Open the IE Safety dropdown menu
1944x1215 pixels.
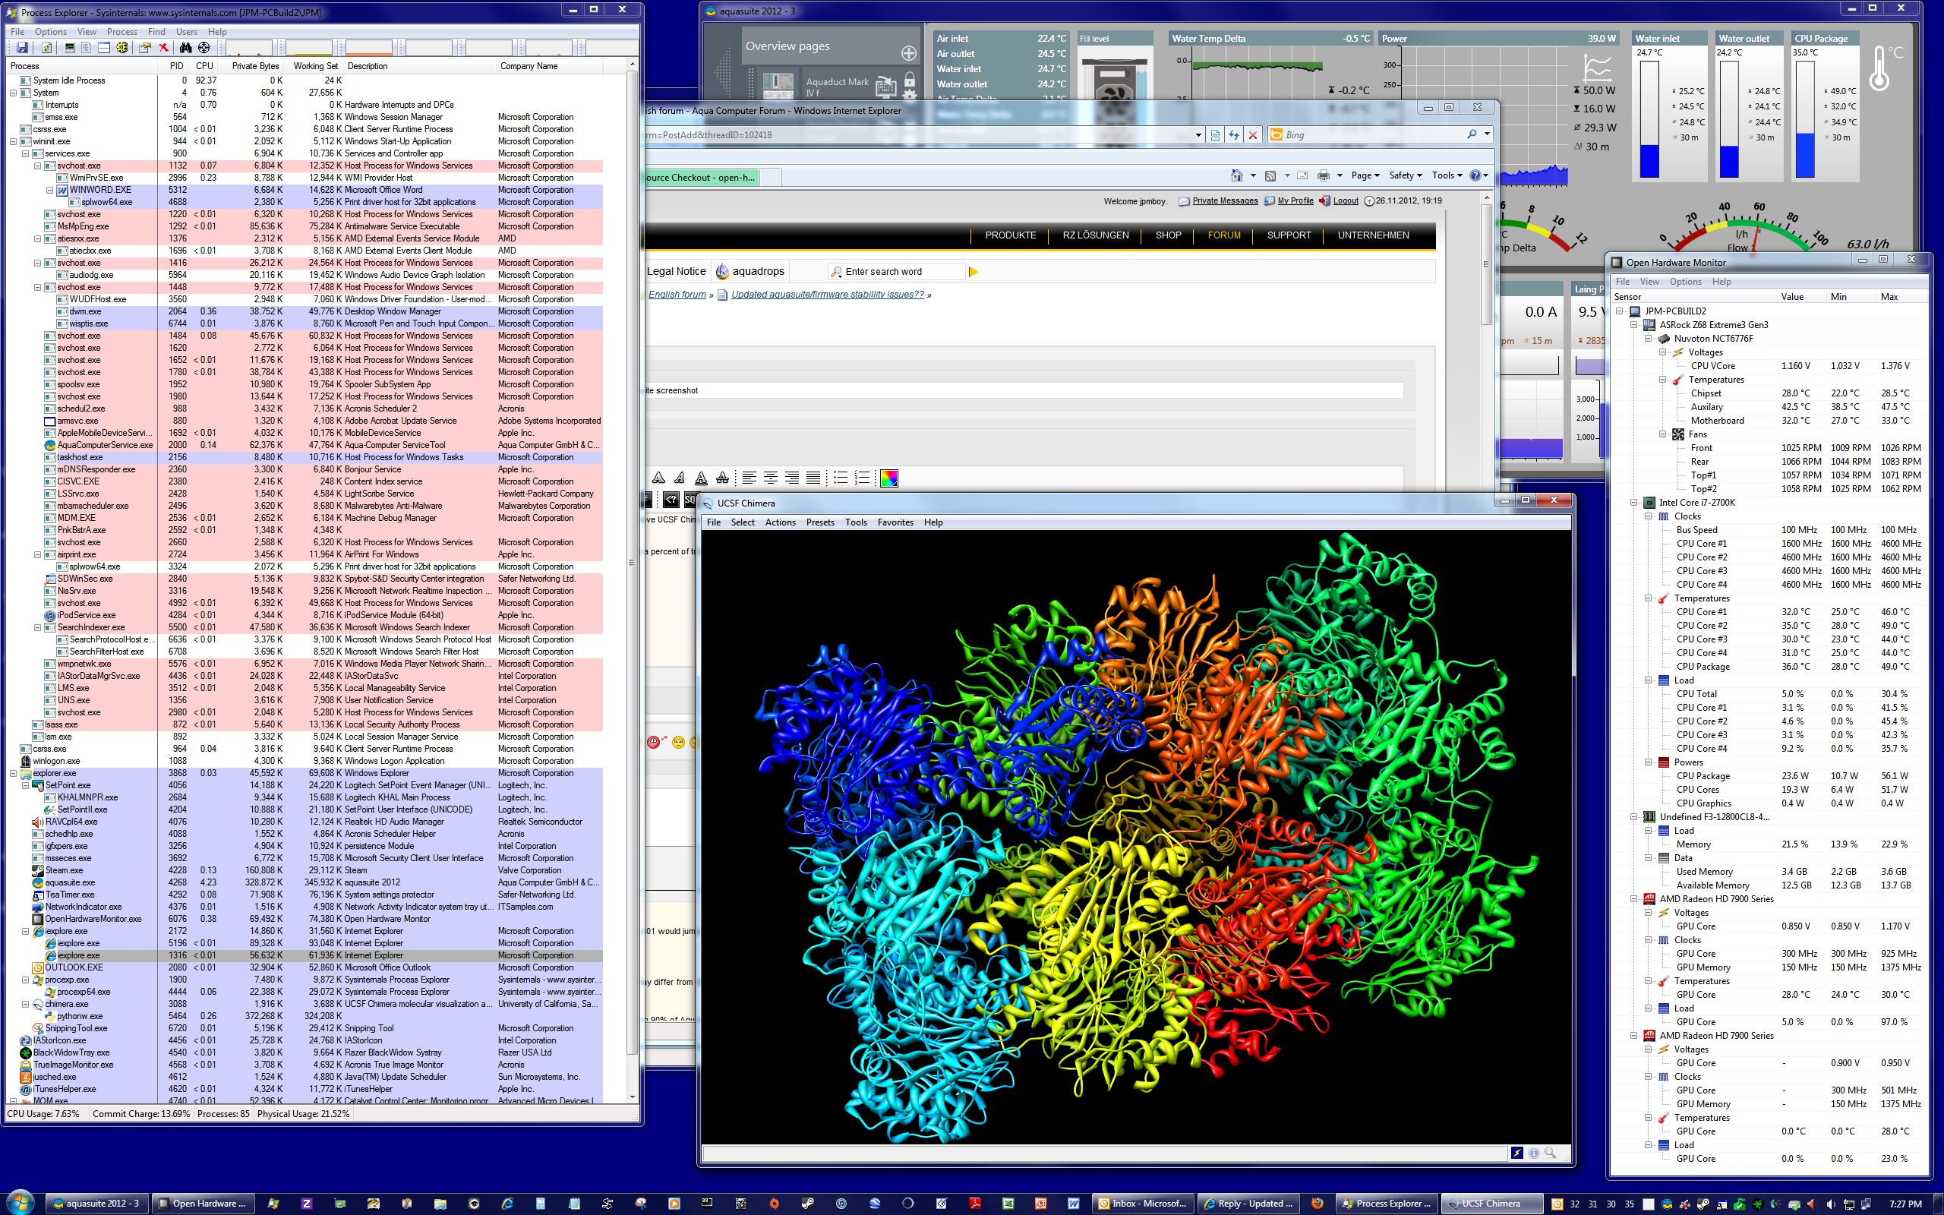(1405, 175)
